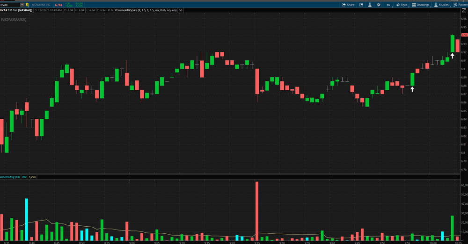The height and width of the screenshot is (244, 468).
Task: Click the NVAX 1 D 1m [NASDAQ] label
Action: [x=16, y=10]
